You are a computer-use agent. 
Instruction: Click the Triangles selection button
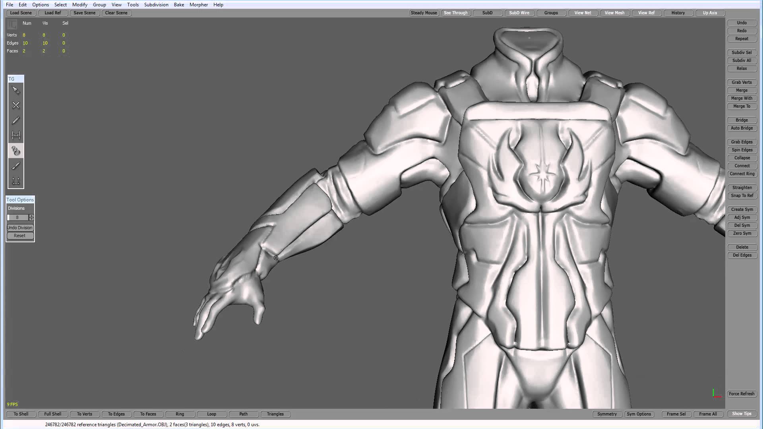pos(275,414)
